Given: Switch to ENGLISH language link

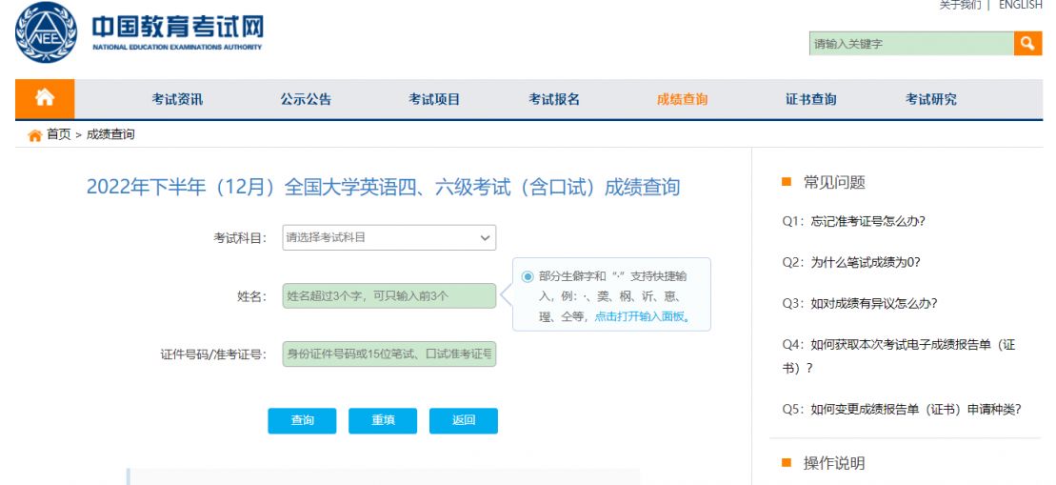Looking at the screenshot, I should (1020, 6).
